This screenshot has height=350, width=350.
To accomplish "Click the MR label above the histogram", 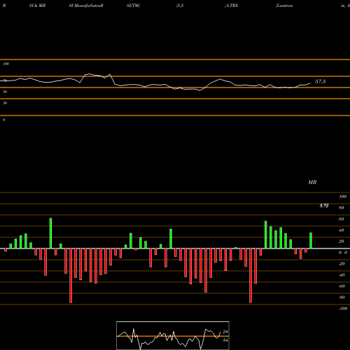I will pos(312,182).
